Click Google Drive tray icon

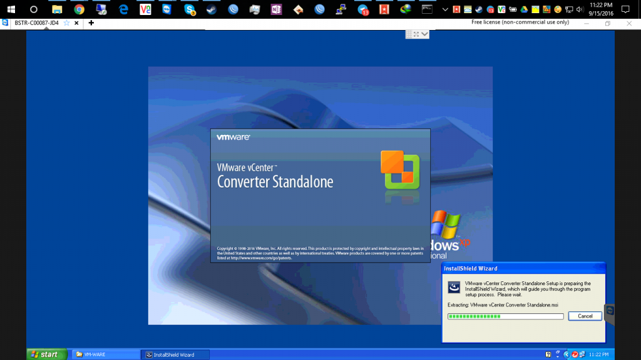pos(524,9)
